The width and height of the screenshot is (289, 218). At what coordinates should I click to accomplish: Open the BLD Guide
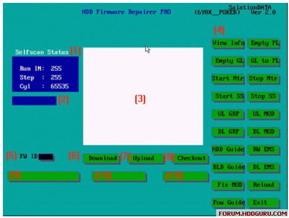pyautogui.click(x=228, y=167)
